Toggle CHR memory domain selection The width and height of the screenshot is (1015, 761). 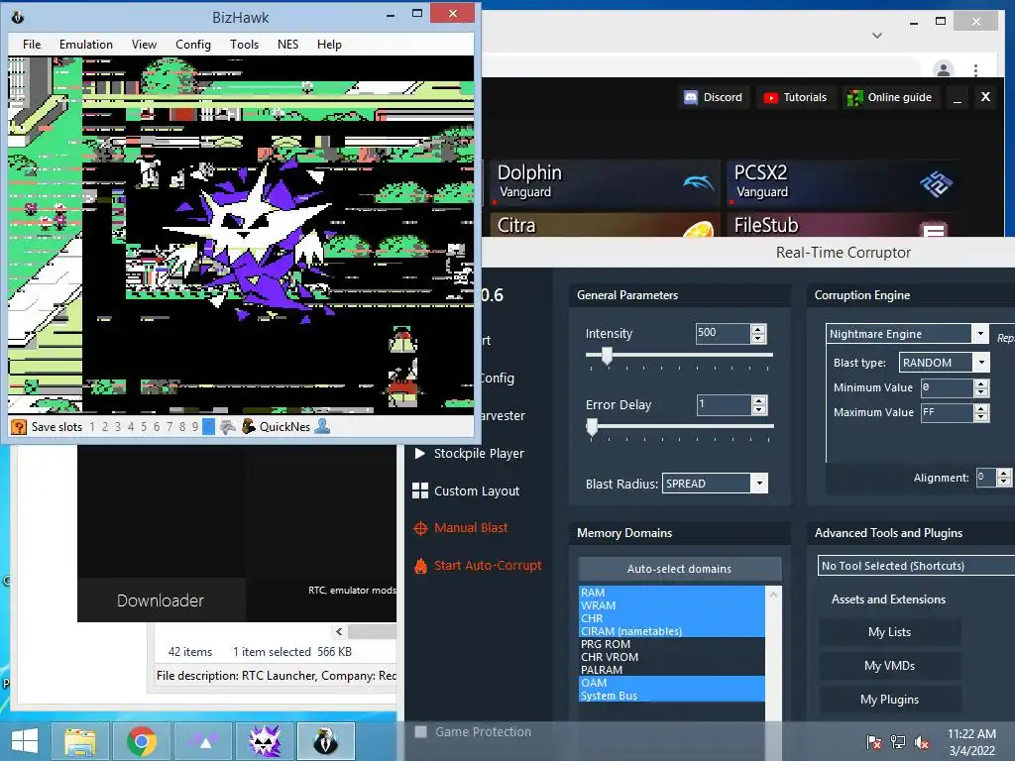[x=671, y=618]
